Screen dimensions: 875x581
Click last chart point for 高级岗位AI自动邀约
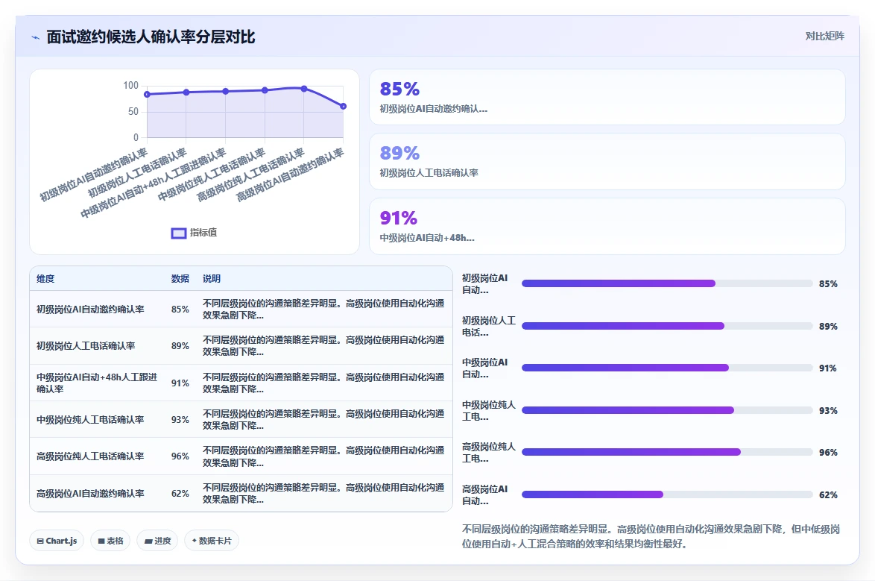pyautogui.click(x=343, y=106)
